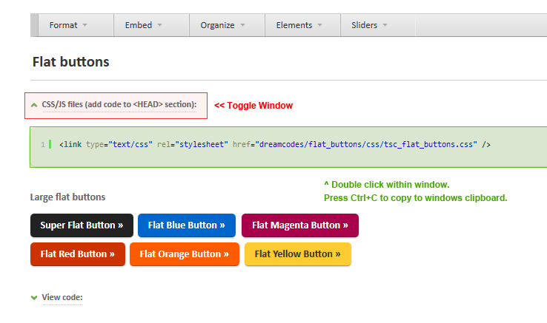Click the Super Flat Button
The width and height of the screenshot is (547, 323).
point(82,225)
